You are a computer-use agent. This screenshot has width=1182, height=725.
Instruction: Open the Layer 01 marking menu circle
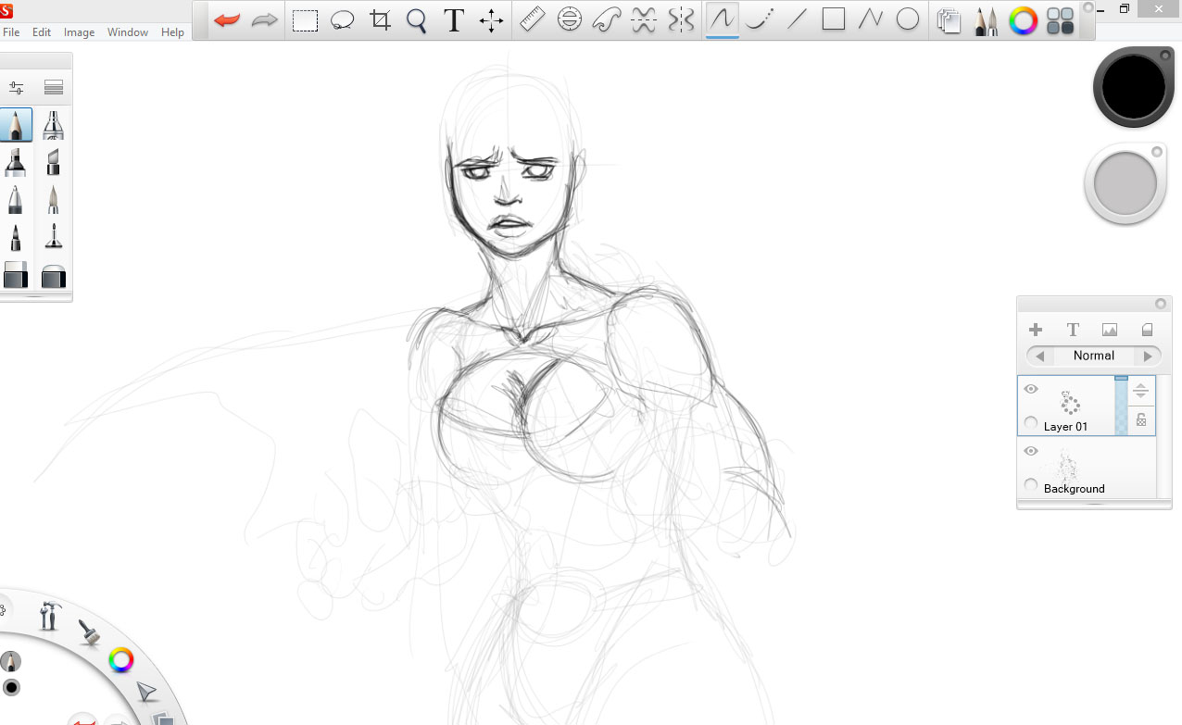tap(1031, 423)
